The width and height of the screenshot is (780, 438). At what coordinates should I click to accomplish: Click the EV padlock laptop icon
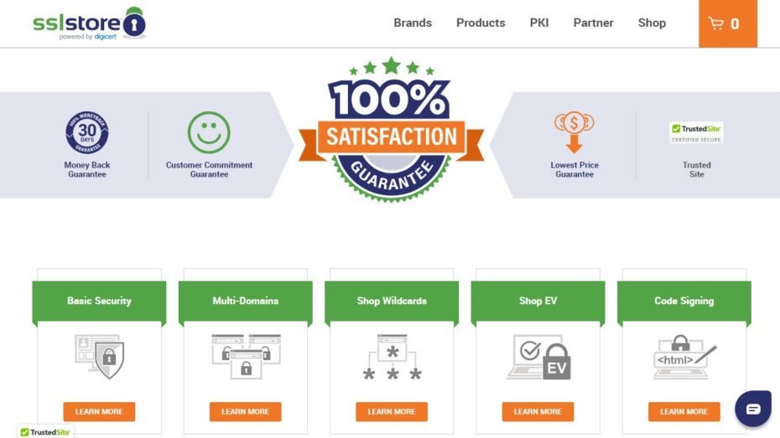[x=538, y=357]
